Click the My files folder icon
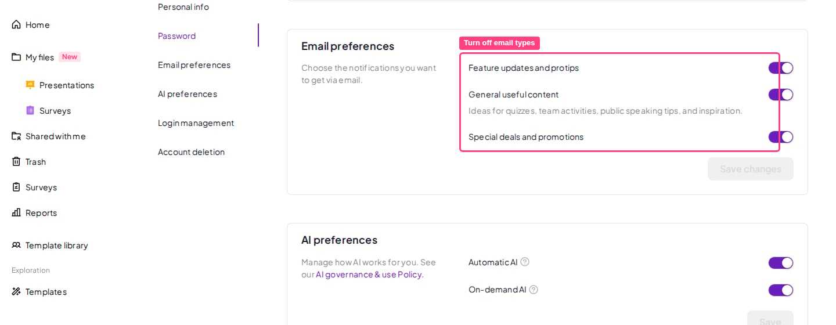836x325 pixels. tap(16, 57)
